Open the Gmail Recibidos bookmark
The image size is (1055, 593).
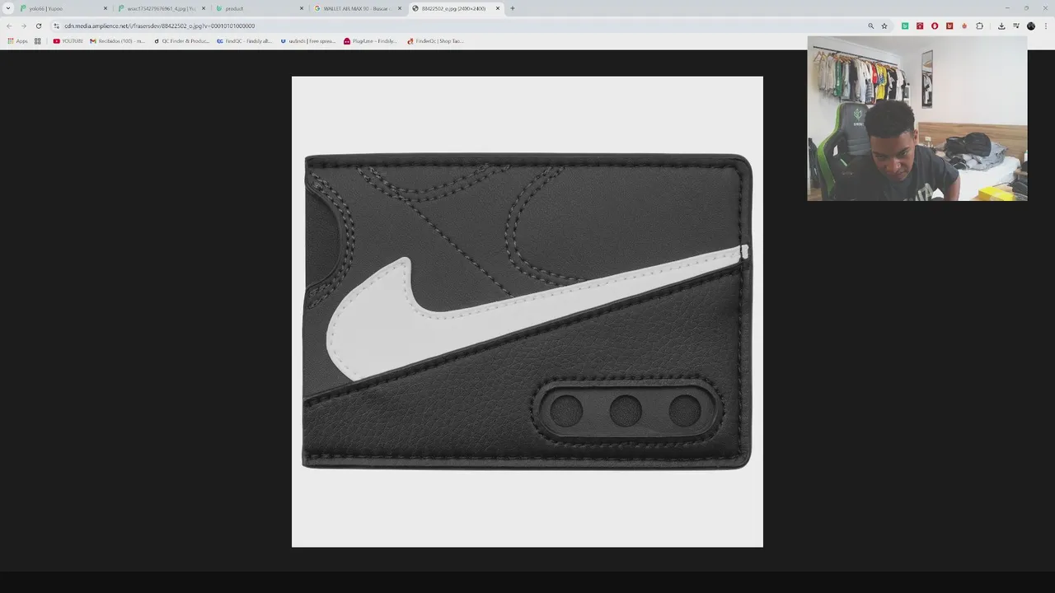point(118,40)
